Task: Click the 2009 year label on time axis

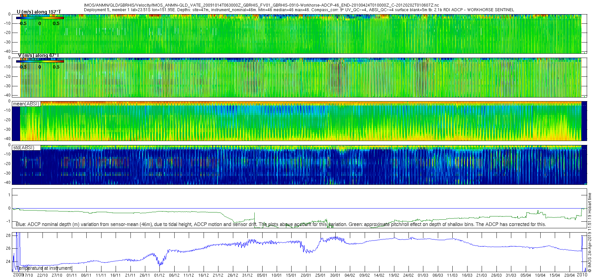Action: [18, 275]
